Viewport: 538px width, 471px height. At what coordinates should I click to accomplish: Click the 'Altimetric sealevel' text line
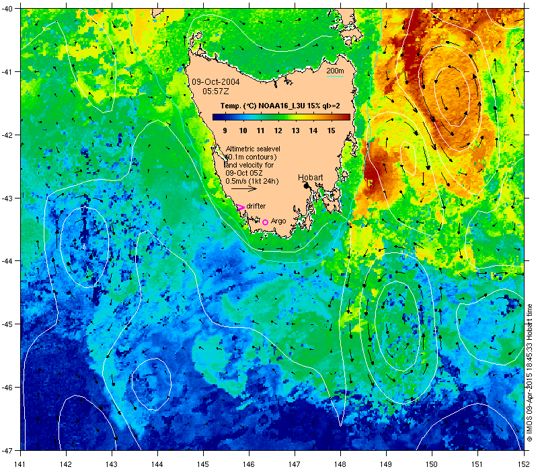pos(253,149)
